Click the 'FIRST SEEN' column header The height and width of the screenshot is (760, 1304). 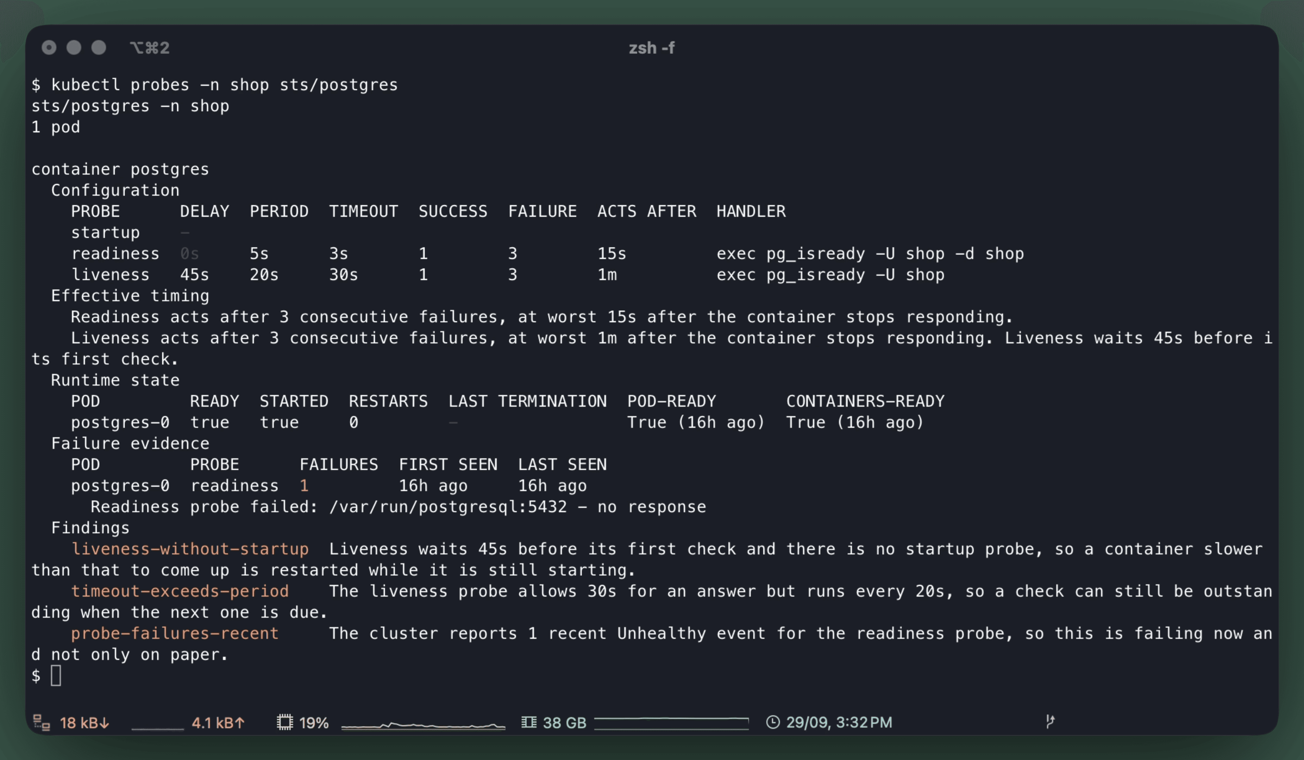tap(448, 464)
